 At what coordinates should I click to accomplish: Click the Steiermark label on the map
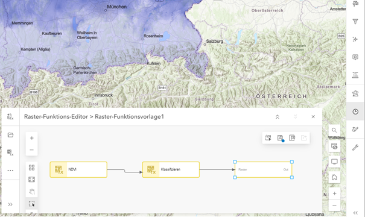[328, 87]
